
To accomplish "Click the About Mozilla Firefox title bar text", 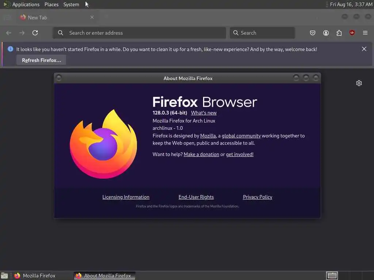I will (x=188, y=78).
